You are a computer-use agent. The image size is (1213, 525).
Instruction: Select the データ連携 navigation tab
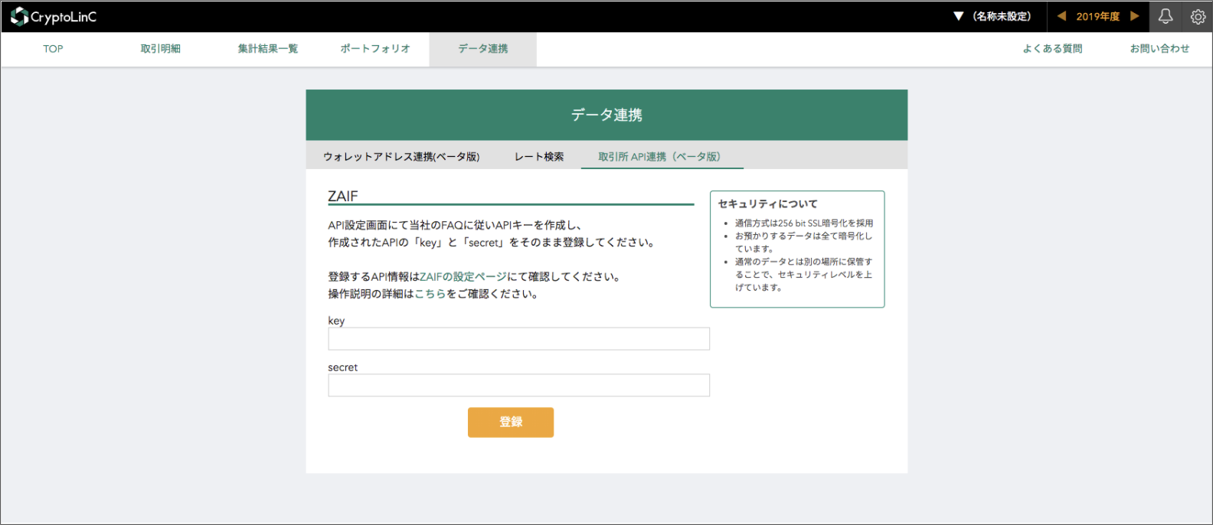click(x=483, y=49)
